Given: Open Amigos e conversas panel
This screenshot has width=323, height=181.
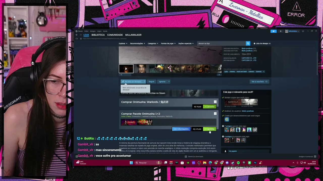Looking at the screenshot, I should (307, 157).
